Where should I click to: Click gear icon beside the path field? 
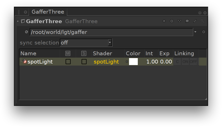coord(204,32)
